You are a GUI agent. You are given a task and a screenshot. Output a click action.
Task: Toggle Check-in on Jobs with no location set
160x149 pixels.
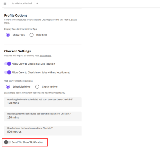coord(8,72)
